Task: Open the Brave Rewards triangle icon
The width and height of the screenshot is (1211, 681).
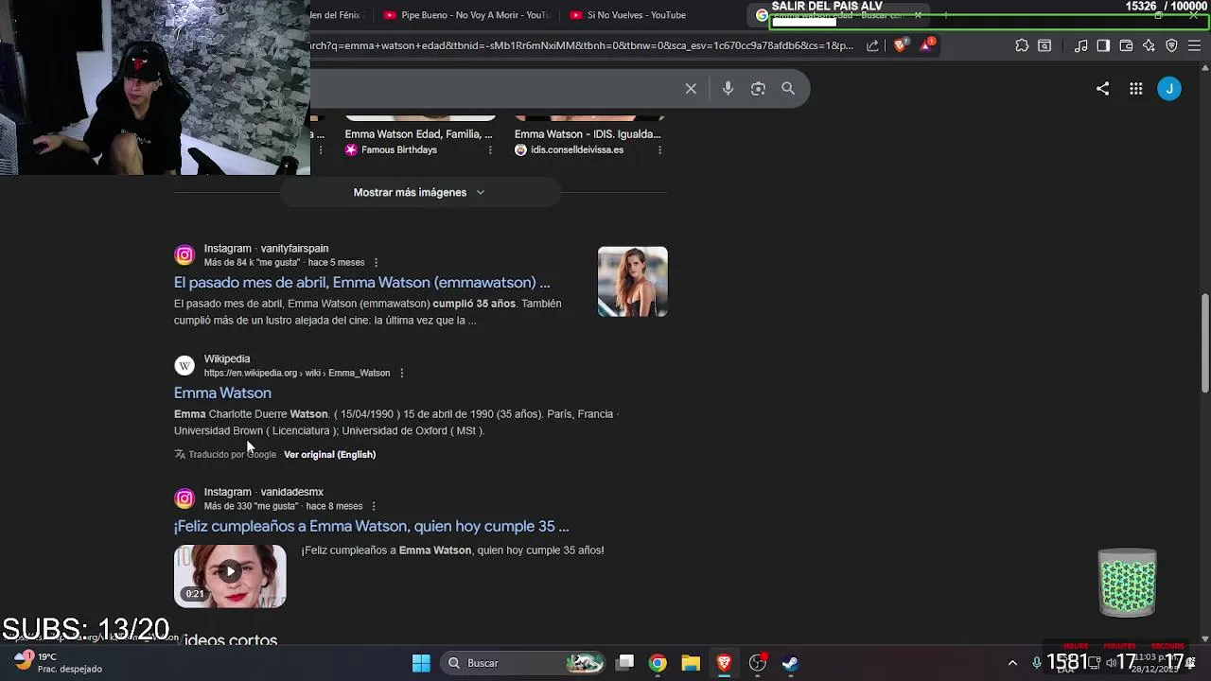Action: [926, 44]
